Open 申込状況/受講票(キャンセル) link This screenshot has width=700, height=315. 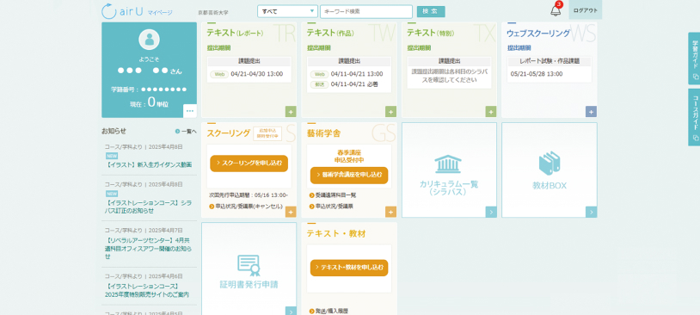(x=246, y=207)
